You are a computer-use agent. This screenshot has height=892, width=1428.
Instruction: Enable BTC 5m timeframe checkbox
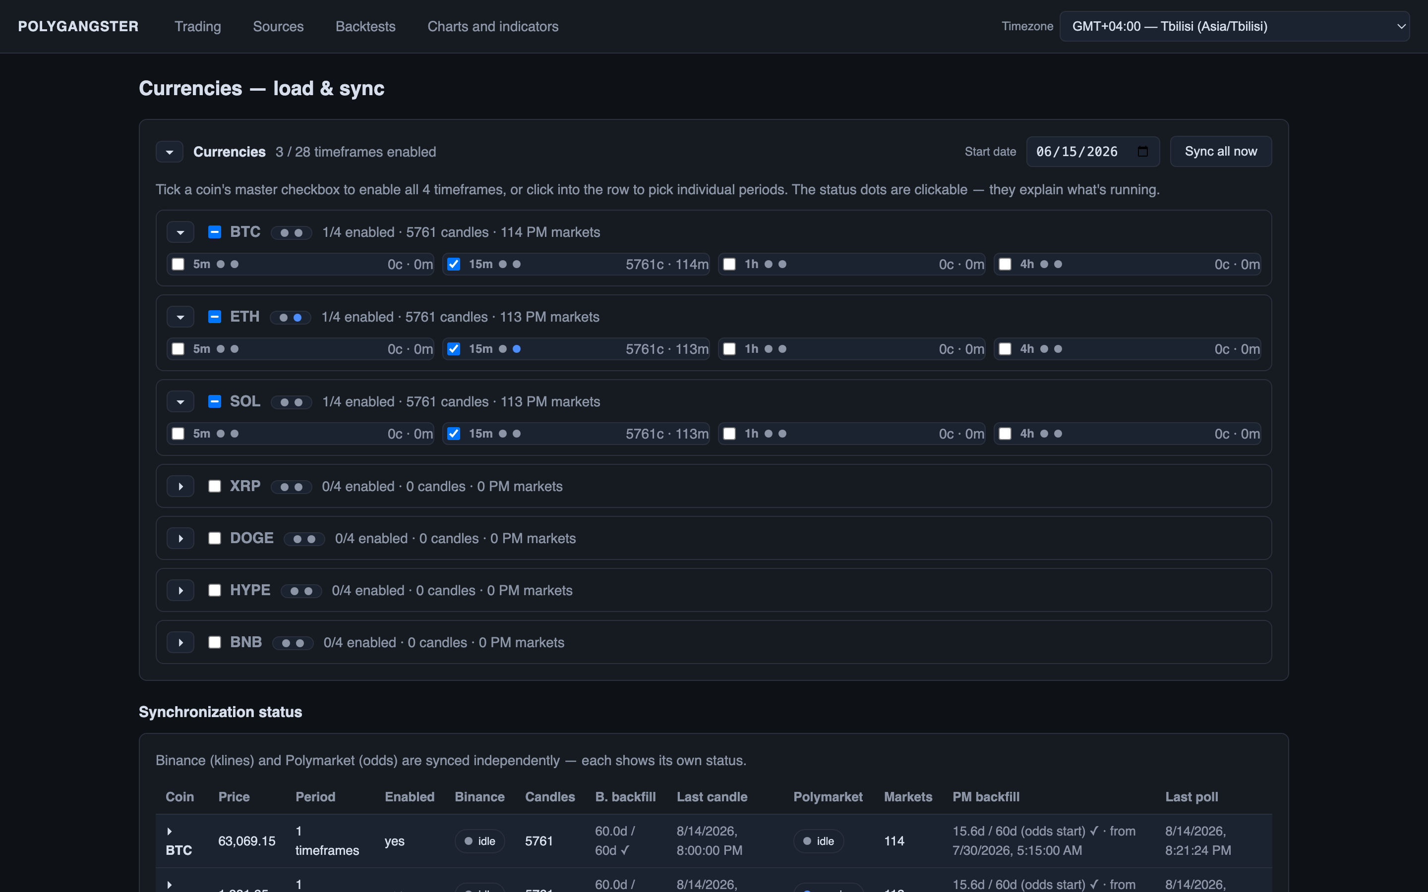click(178, 264)
